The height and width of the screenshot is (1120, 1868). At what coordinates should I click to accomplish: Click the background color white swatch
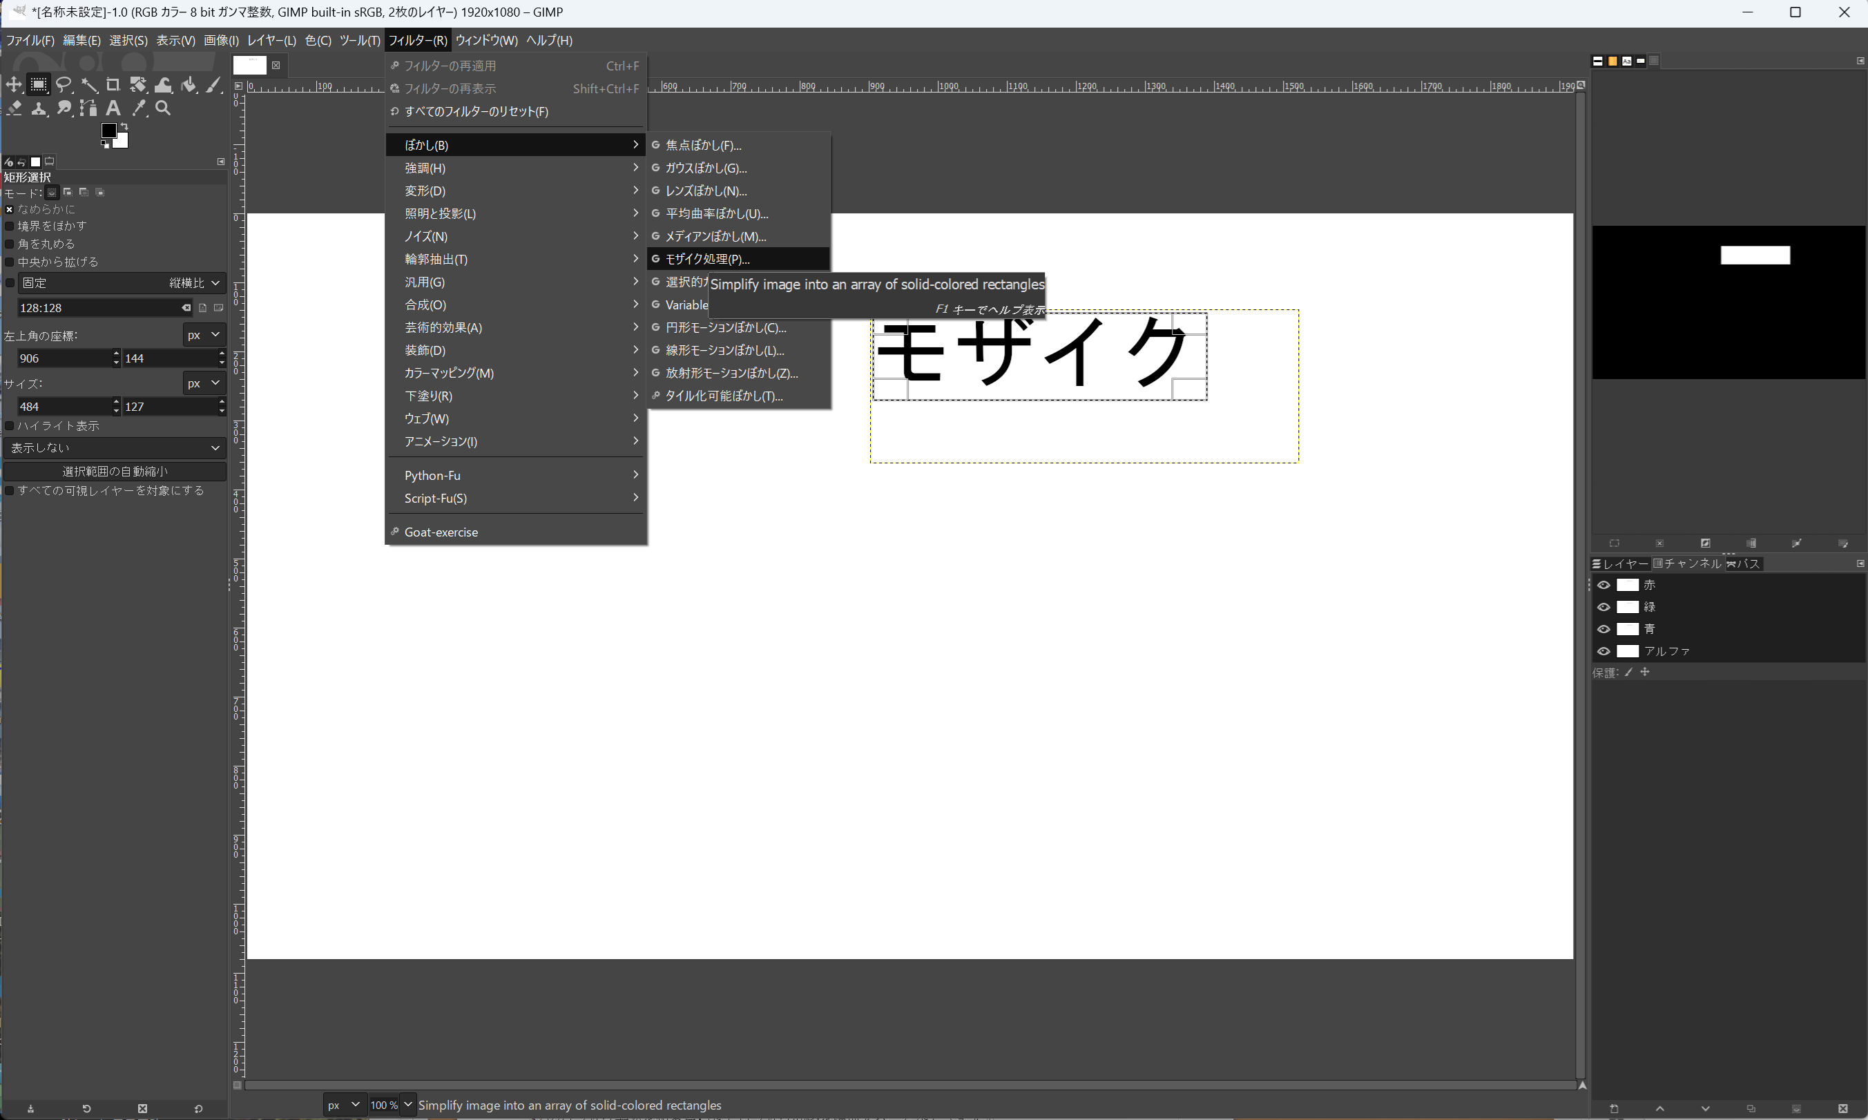(x=122, y=142)
